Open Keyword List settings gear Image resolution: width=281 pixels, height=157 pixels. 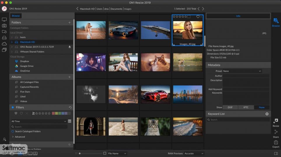tap(267, 114)
